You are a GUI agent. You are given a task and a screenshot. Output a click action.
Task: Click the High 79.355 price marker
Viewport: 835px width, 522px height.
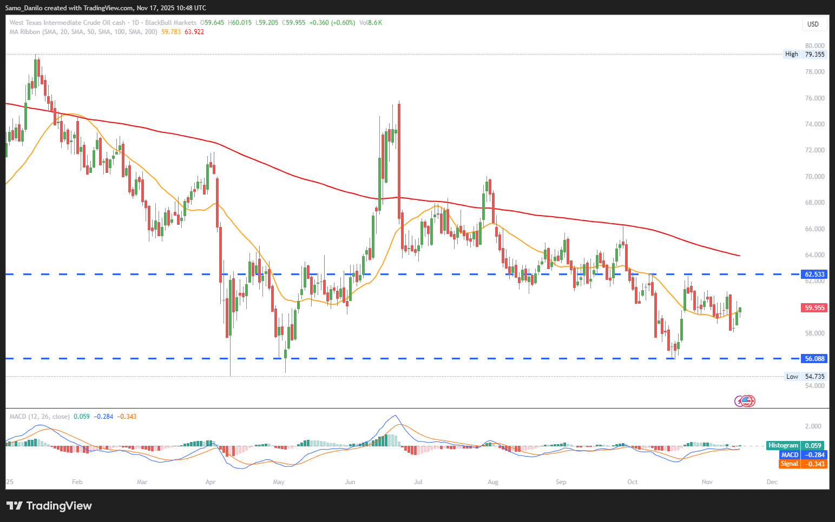click(x=805, y=54)
